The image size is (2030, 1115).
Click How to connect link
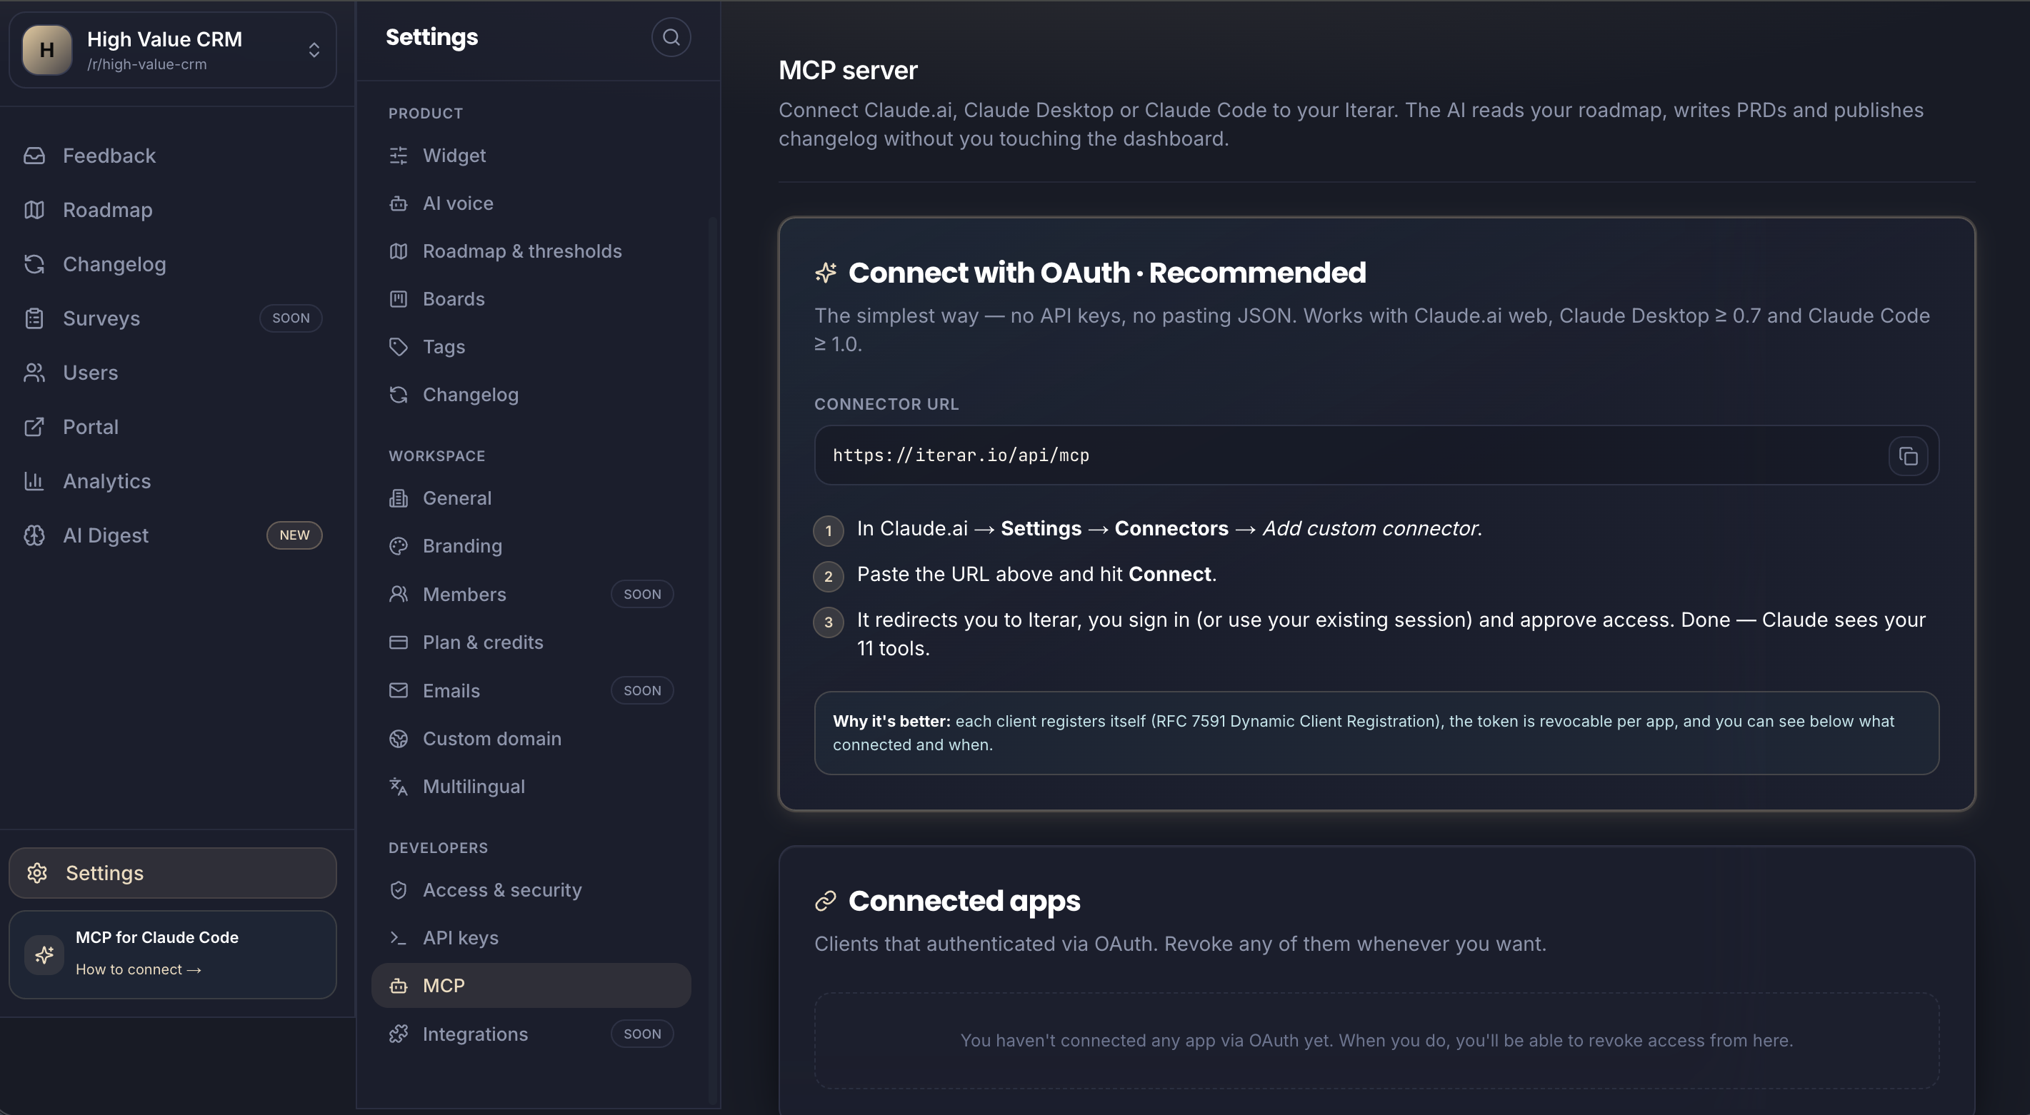139,970
